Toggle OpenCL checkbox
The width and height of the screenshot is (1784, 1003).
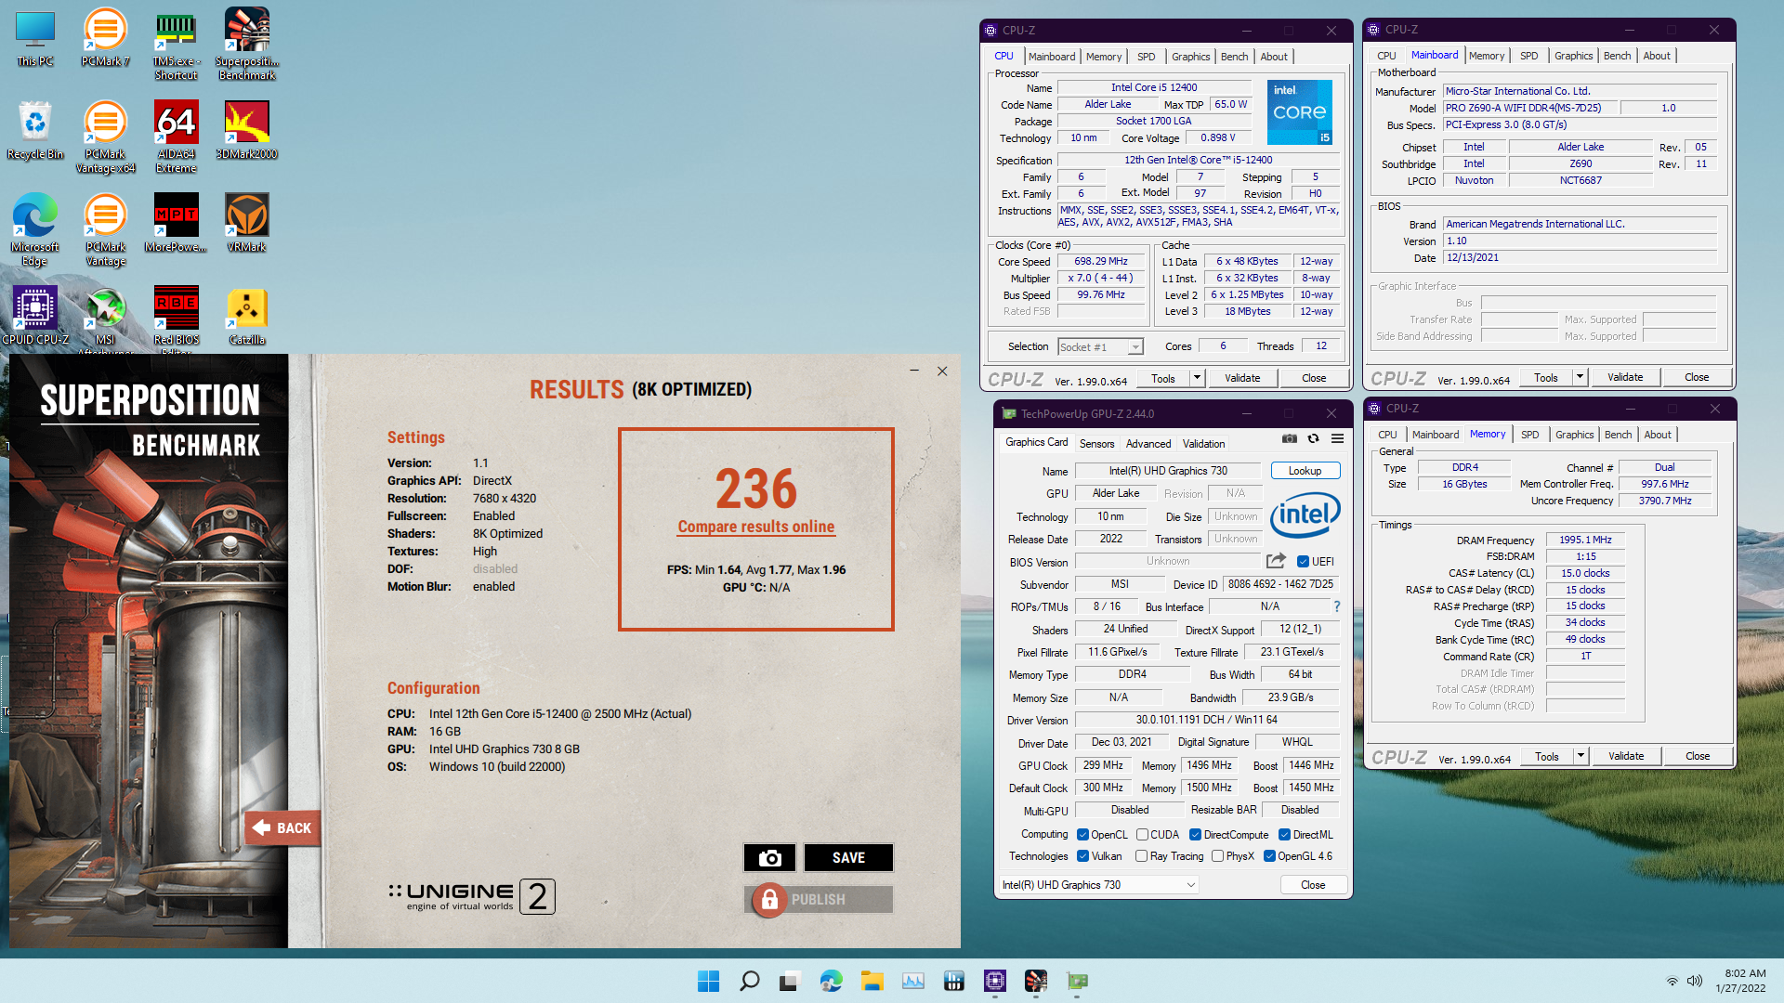(x=1082, y=835)
